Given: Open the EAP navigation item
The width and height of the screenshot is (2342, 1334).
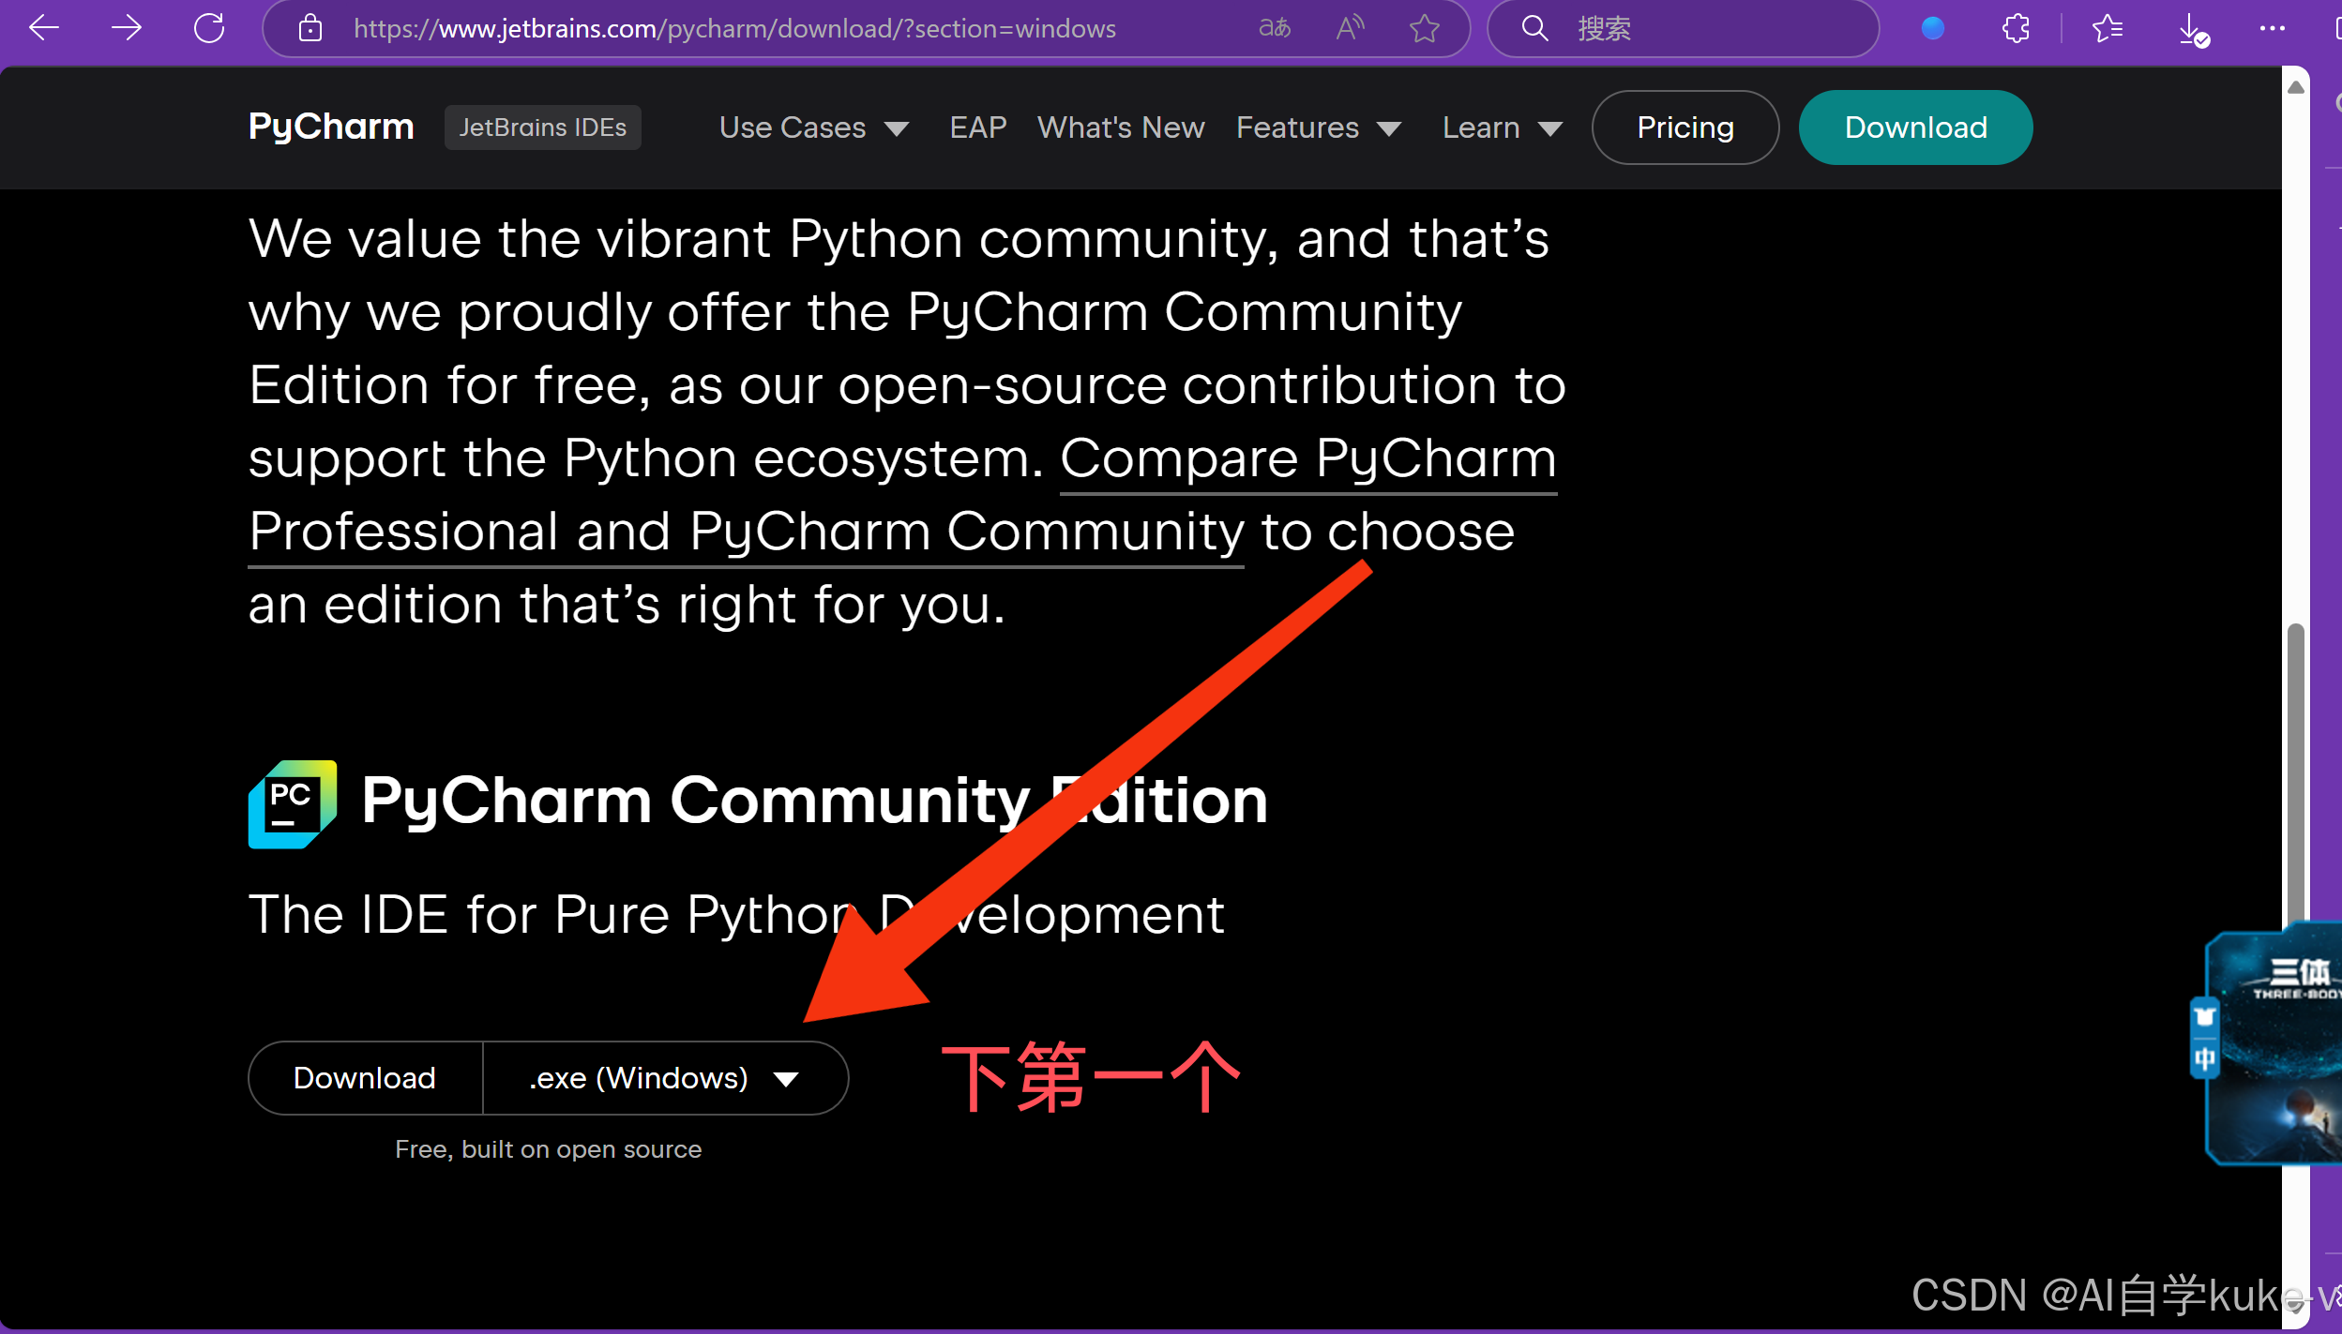Looking at the screenshot, I should (x=977, y=127).
